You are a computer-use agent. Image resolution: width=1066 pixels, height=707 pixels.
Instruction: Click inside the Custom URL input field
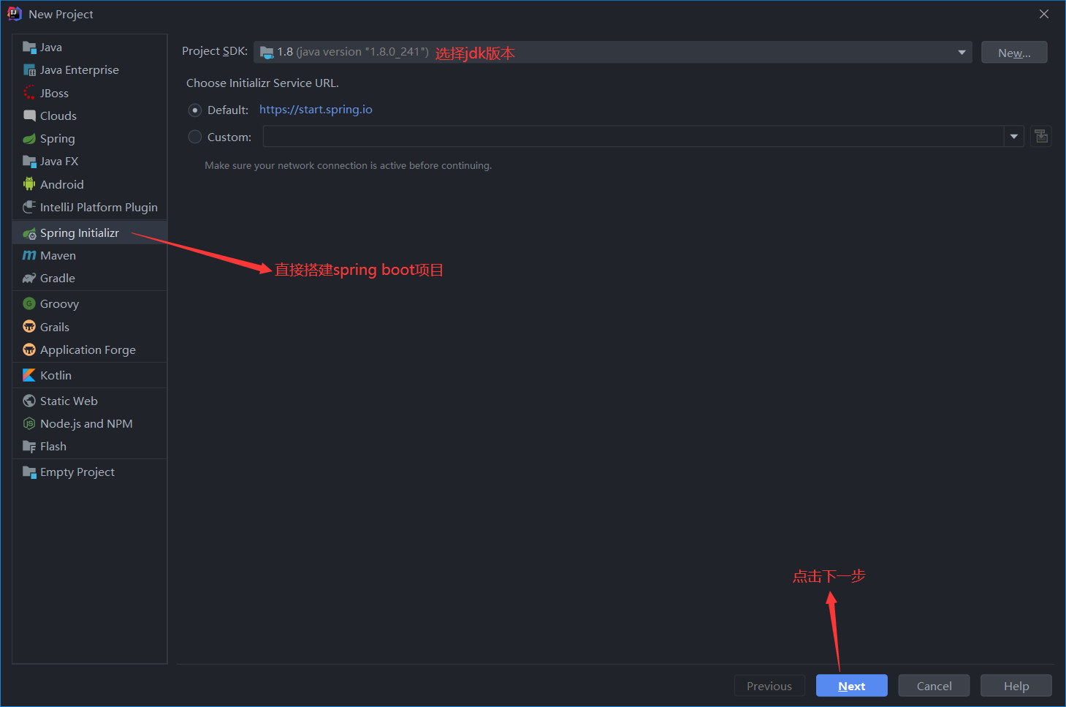pyautogui.click(x=633, y=137)
